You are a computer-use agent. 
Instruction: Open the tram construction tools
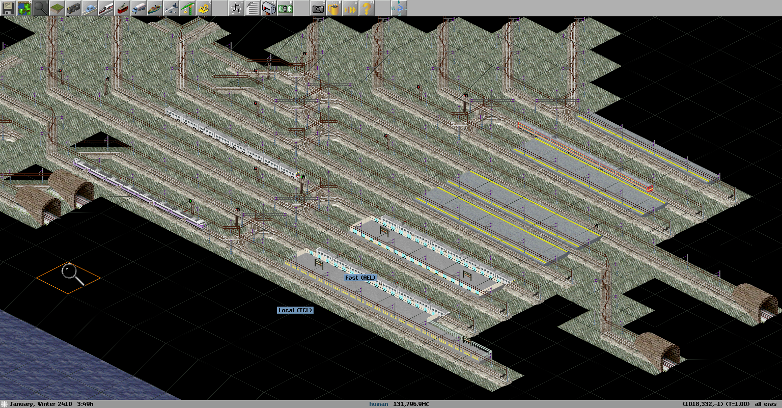(x=122, y=8)
